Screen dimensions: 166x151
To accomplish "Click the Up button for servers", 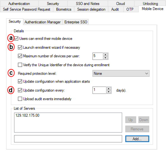I will pyautogui.click(x=131, y=120).
